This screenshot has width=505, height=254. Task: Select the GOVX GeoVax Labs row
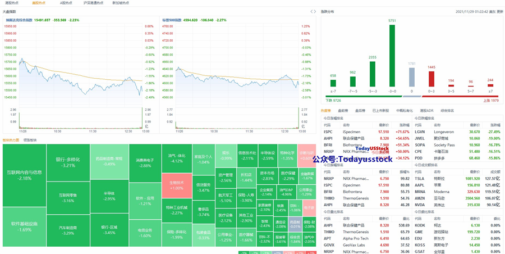point(366,245)
